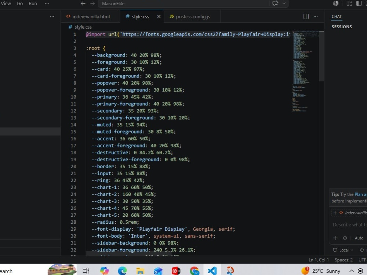
Task: Click UTF encoding status item
Action: 363,260
